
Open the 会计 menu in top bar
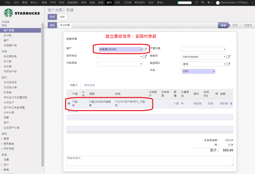109,2
